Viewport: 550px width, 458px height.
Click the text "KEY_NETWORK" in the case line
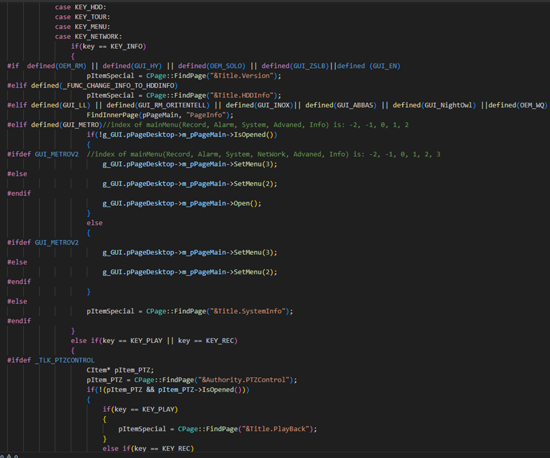97,36
